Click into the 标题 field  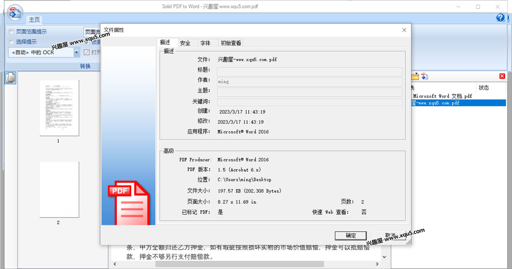tap(310, 72)
